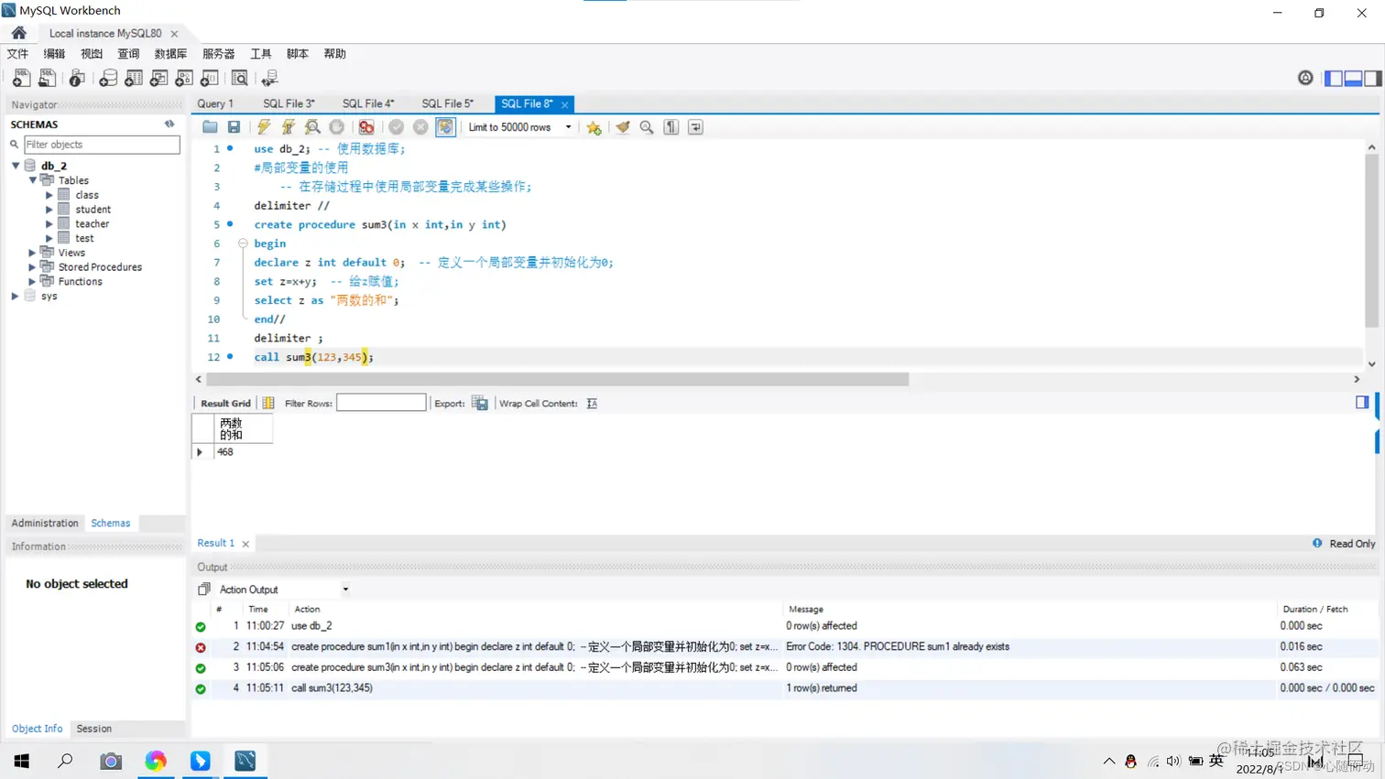The width and height of the screenshot is (1385, 779).
Task: Click the Result Grid button
Action: pos(225,403)
